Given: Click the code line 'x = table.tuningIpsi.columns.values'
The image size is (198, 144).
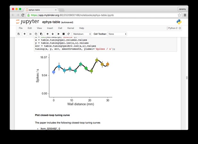Looking at the screenshot, I should (61, 40).
